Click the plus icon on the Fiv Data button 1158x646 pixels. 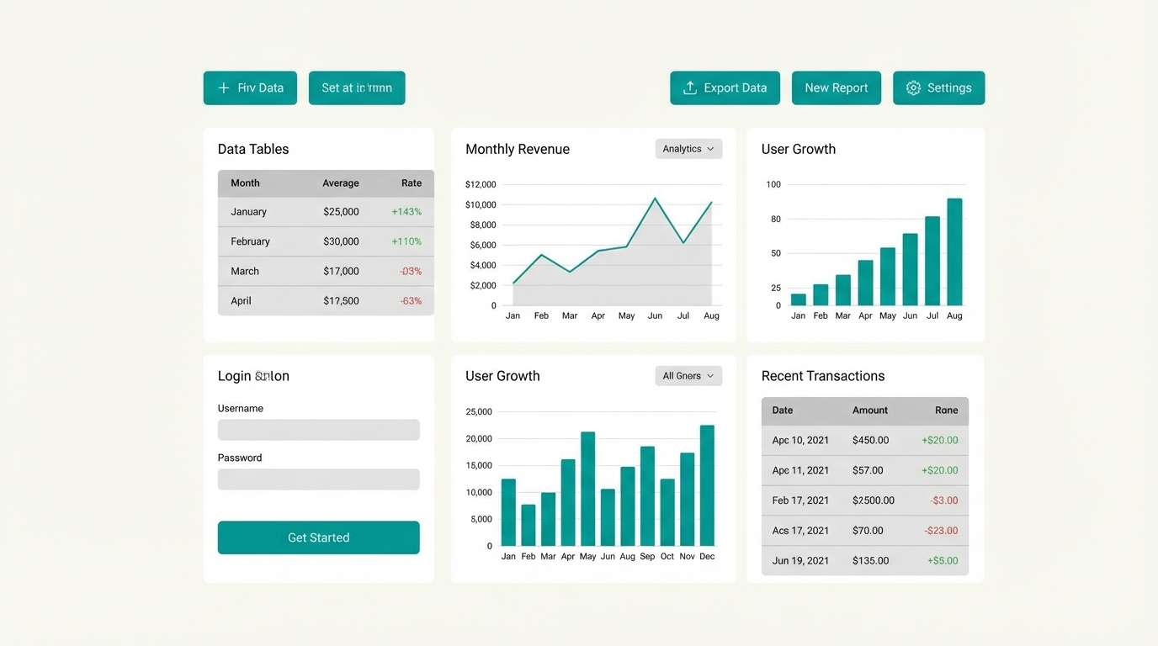223,87
